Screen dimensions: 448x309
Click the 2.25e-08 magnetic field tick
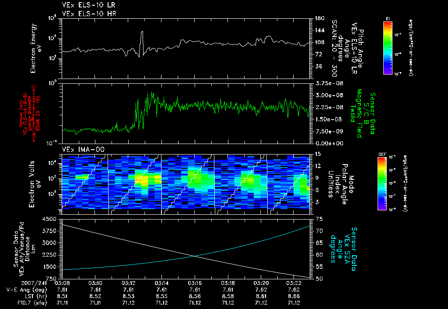pyautogui.click(x=329, y=107)
